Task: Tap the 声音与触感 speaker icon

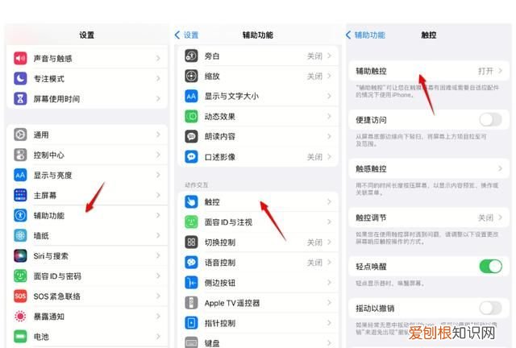Action: pos(20,58)
